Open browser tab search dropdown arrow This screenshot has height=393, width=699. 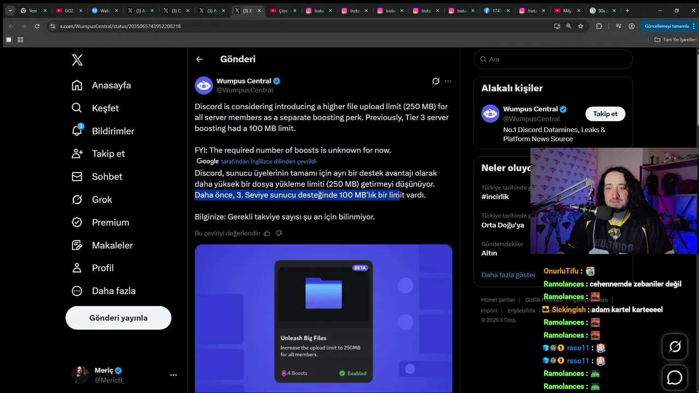point(10,10)
